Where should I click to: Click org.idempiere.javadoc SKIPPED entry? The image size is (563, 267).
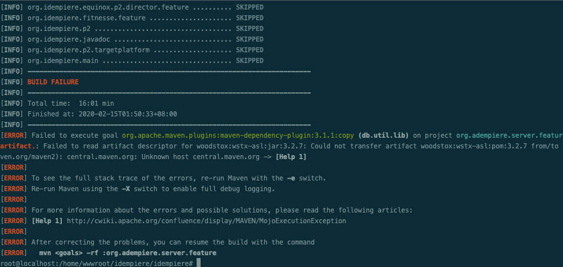coord(146,39)
